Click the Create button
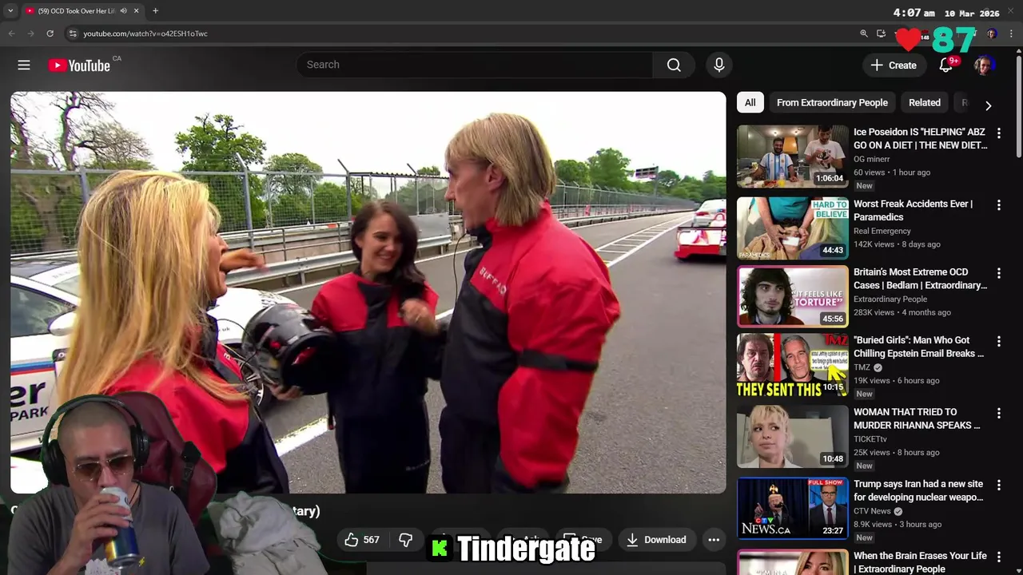1023x575 pixels. click(x=894, y=65)
